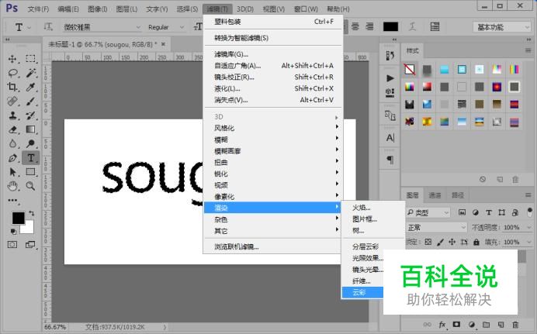Select the Dodge tool
This screenshot has height=334, width=537.
click(30, 143)
